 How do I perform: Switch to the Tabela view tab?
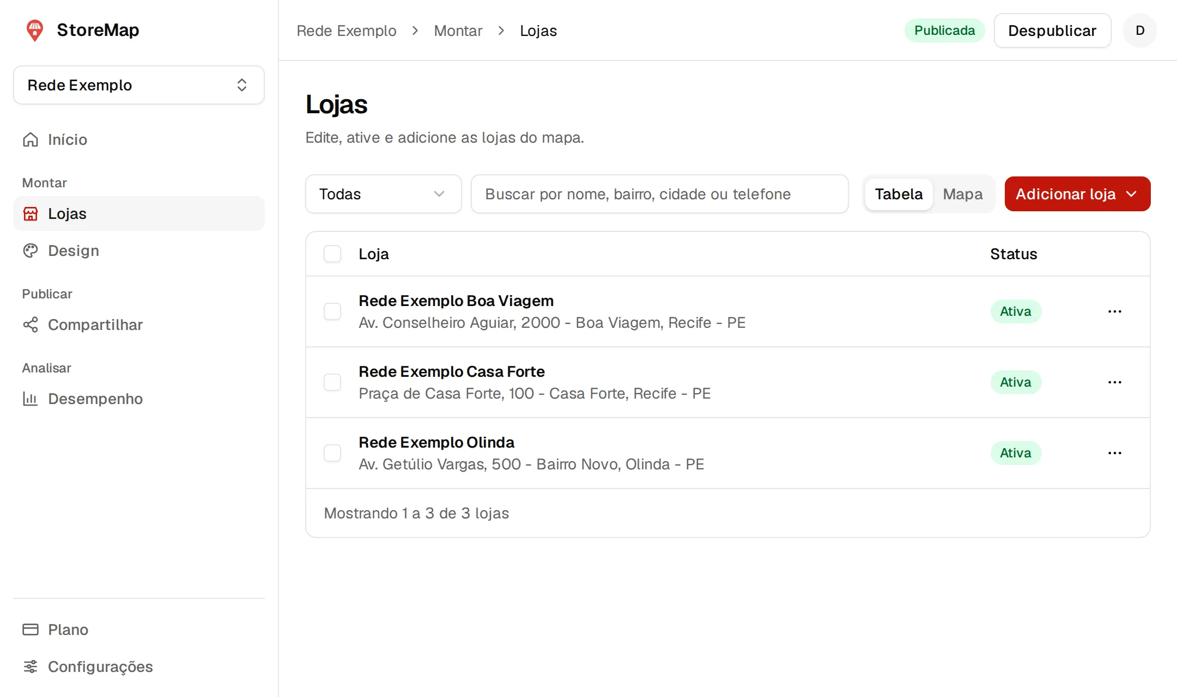pyautogui.click(x=899, y=194)
